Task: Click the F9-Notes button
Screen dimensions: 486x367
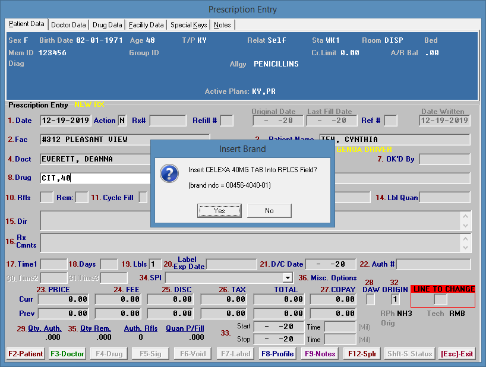Action: coord(320,354)
